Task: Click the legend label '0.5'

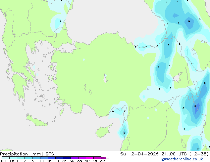Action: [11, 161]
